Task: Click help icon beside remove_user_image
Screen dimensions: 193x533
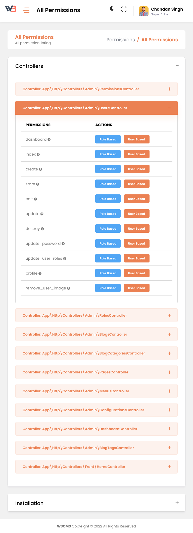Action: 69,288
